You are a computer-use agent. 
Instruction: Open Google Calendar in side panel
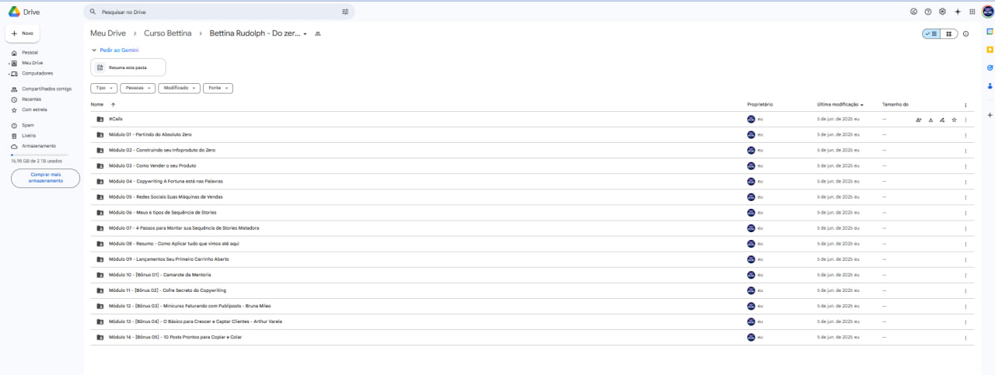click(x=990, y=32)
